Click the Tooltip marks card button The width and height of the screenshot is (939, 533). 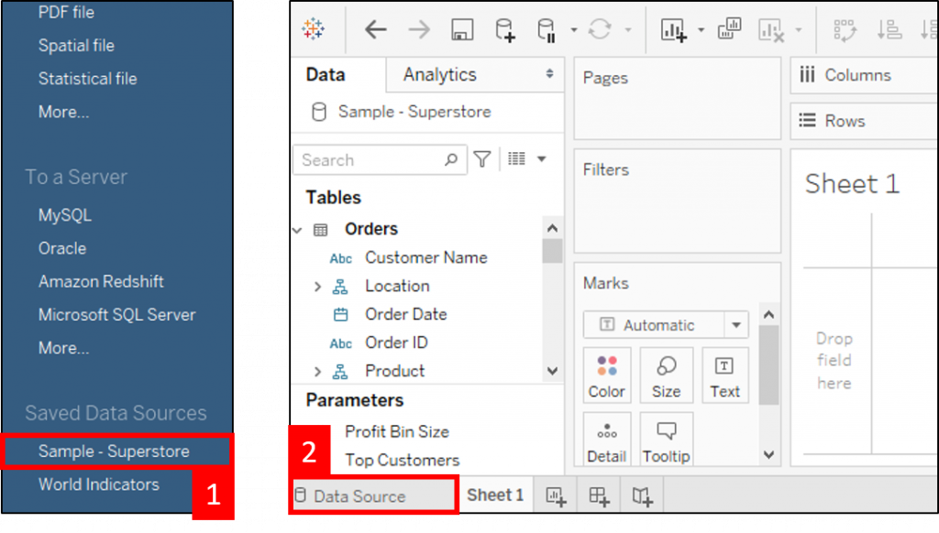[666, 440]
